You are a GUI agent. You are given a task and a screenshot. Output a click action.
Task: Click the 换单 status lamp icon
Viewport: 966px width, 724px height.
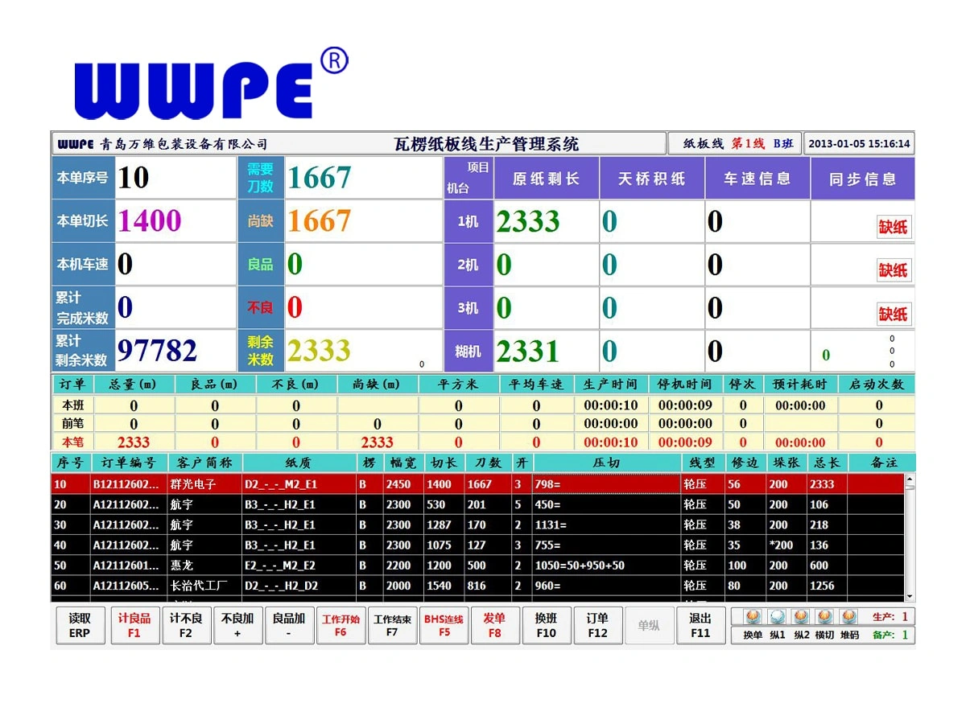(x=753, y=616)
